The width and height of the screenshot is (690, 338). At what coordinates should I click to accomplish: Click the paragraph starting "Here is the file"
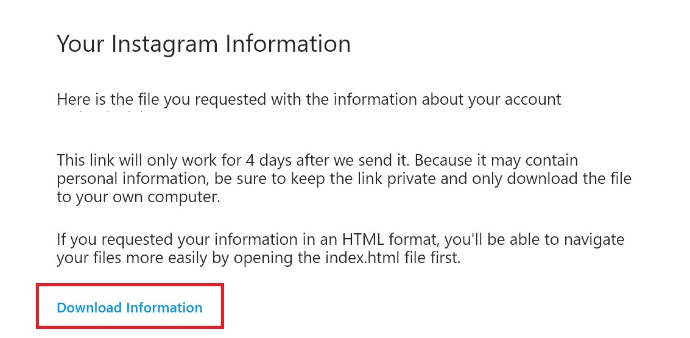point(309,99)
